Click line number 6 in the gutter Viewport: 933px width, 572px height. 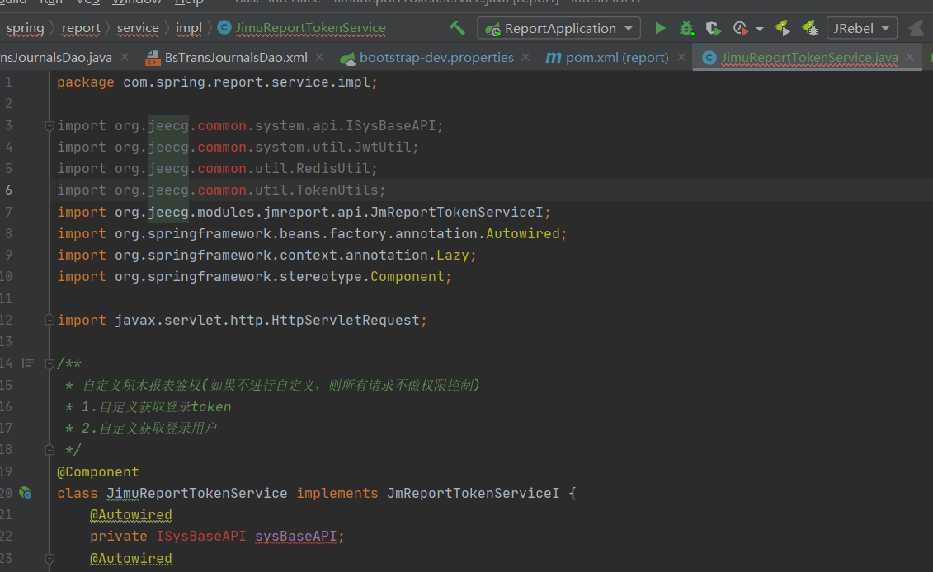8,190
